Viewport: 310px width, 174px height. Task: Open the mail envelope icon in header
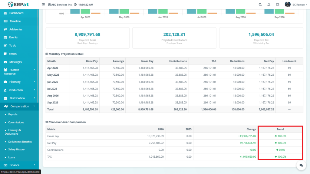click(x=277, y=5)
